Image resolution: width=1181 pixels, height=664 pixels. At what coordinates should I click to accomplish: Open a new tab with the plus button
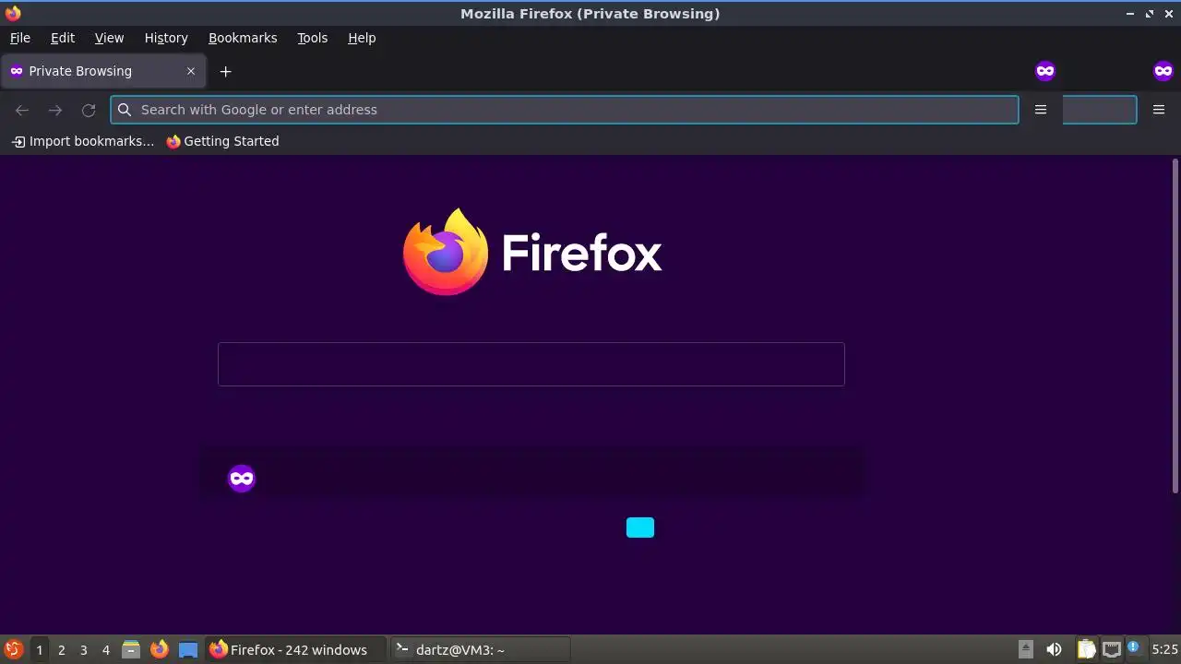[225, 71]
